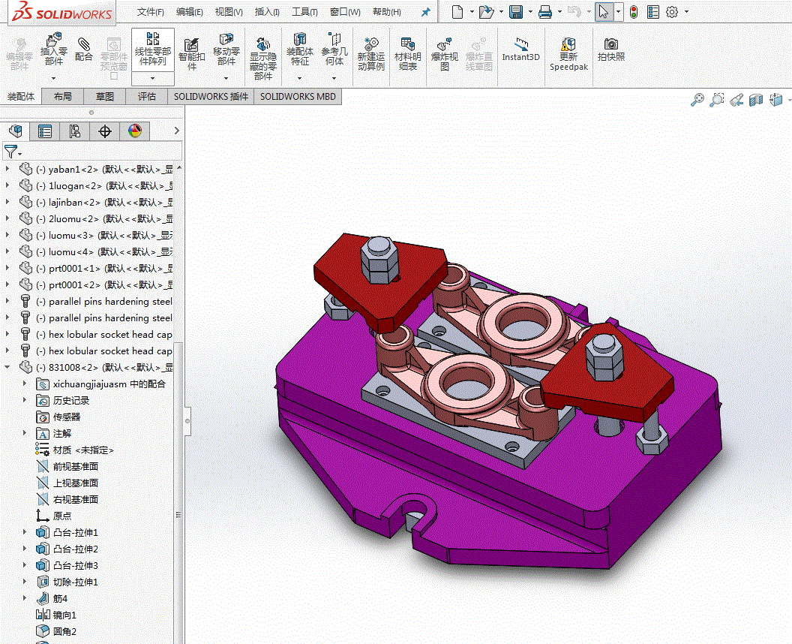Expand the 切除-拉伸1 feature
The image size is (792, 644).
tap(24, 582)
